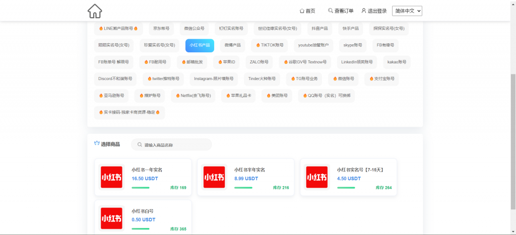Select the 探探实名号(女号) category
Screen dimensions: 516x235
tap(389, 29)
